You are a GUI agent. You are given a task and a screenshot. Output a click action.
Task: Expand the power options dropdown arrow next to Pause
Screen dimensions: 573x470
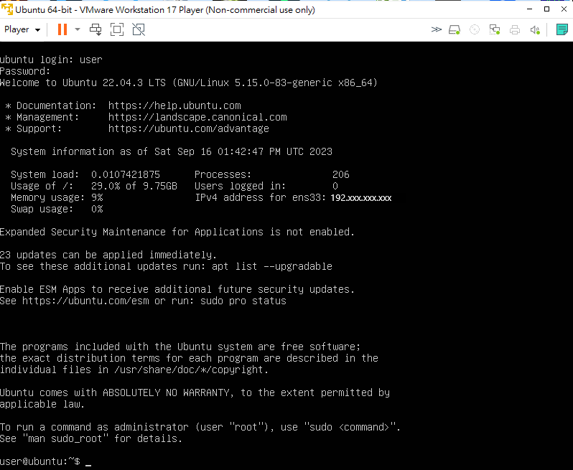(78, 29)
